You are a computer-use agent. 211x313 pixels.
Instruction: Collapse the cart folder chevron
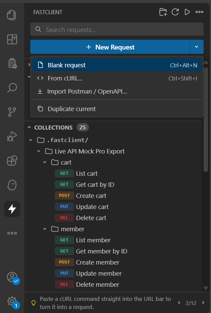point(45,162)
